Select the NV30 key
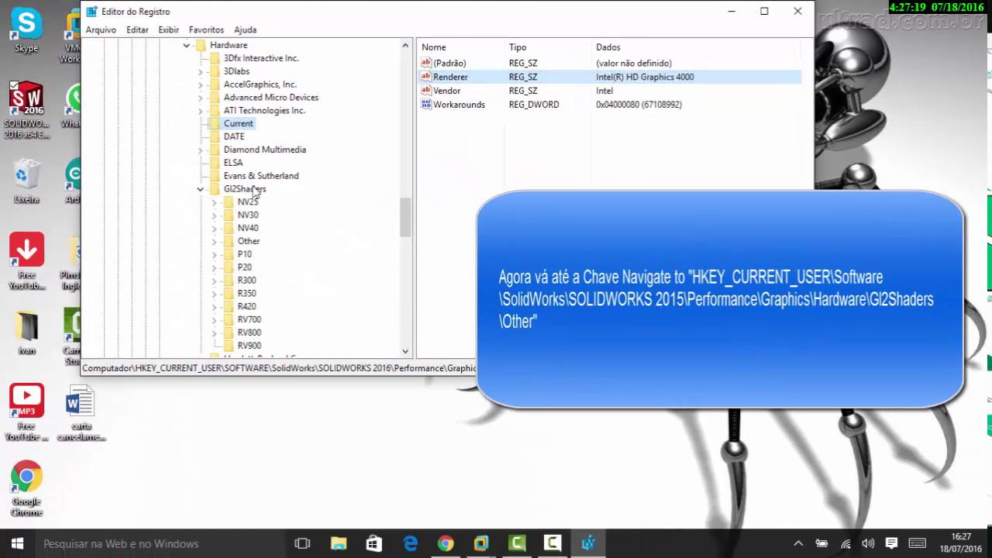Viewport: 992px width, 558px height. coord(248,215)
